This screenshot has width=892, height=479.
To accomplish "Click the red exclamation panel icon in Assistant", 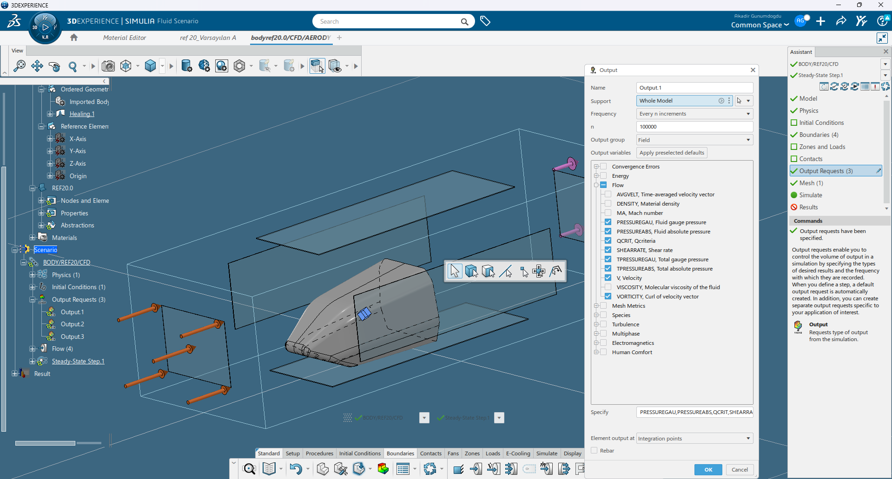I will 875,87.
